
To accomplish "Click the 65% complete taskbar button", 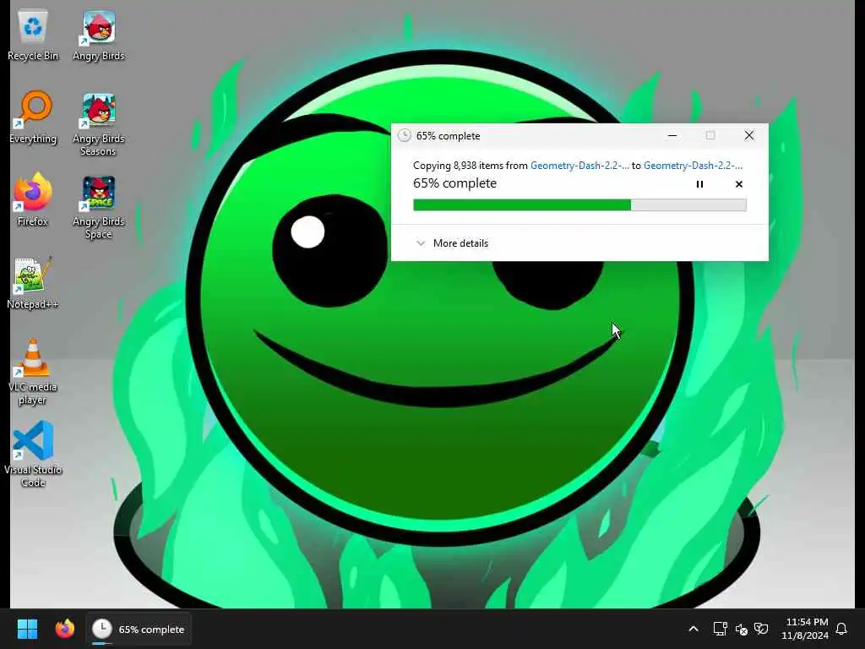I will tap(139, 629).
